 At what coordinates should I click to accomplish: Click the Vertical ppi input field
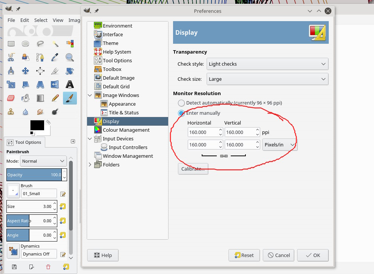click(x=240, y=132)
